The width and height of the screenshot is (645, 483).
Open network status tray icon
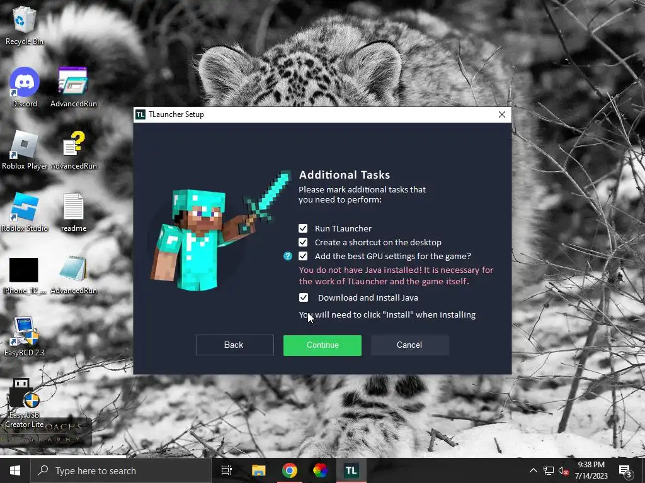pyautogui.click(x=549, y=470)
